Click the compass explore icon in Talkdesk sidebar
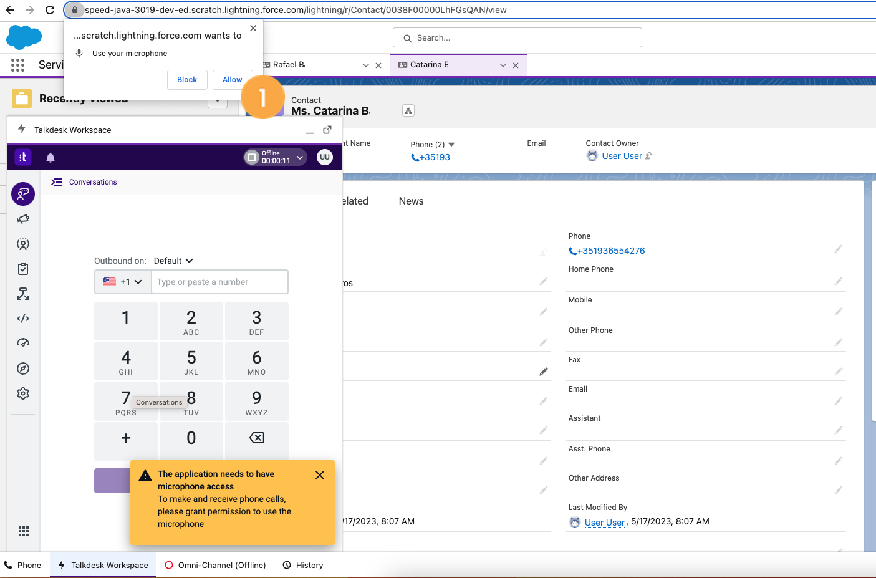This screenshot has height=578, width=876. point(23,368)
